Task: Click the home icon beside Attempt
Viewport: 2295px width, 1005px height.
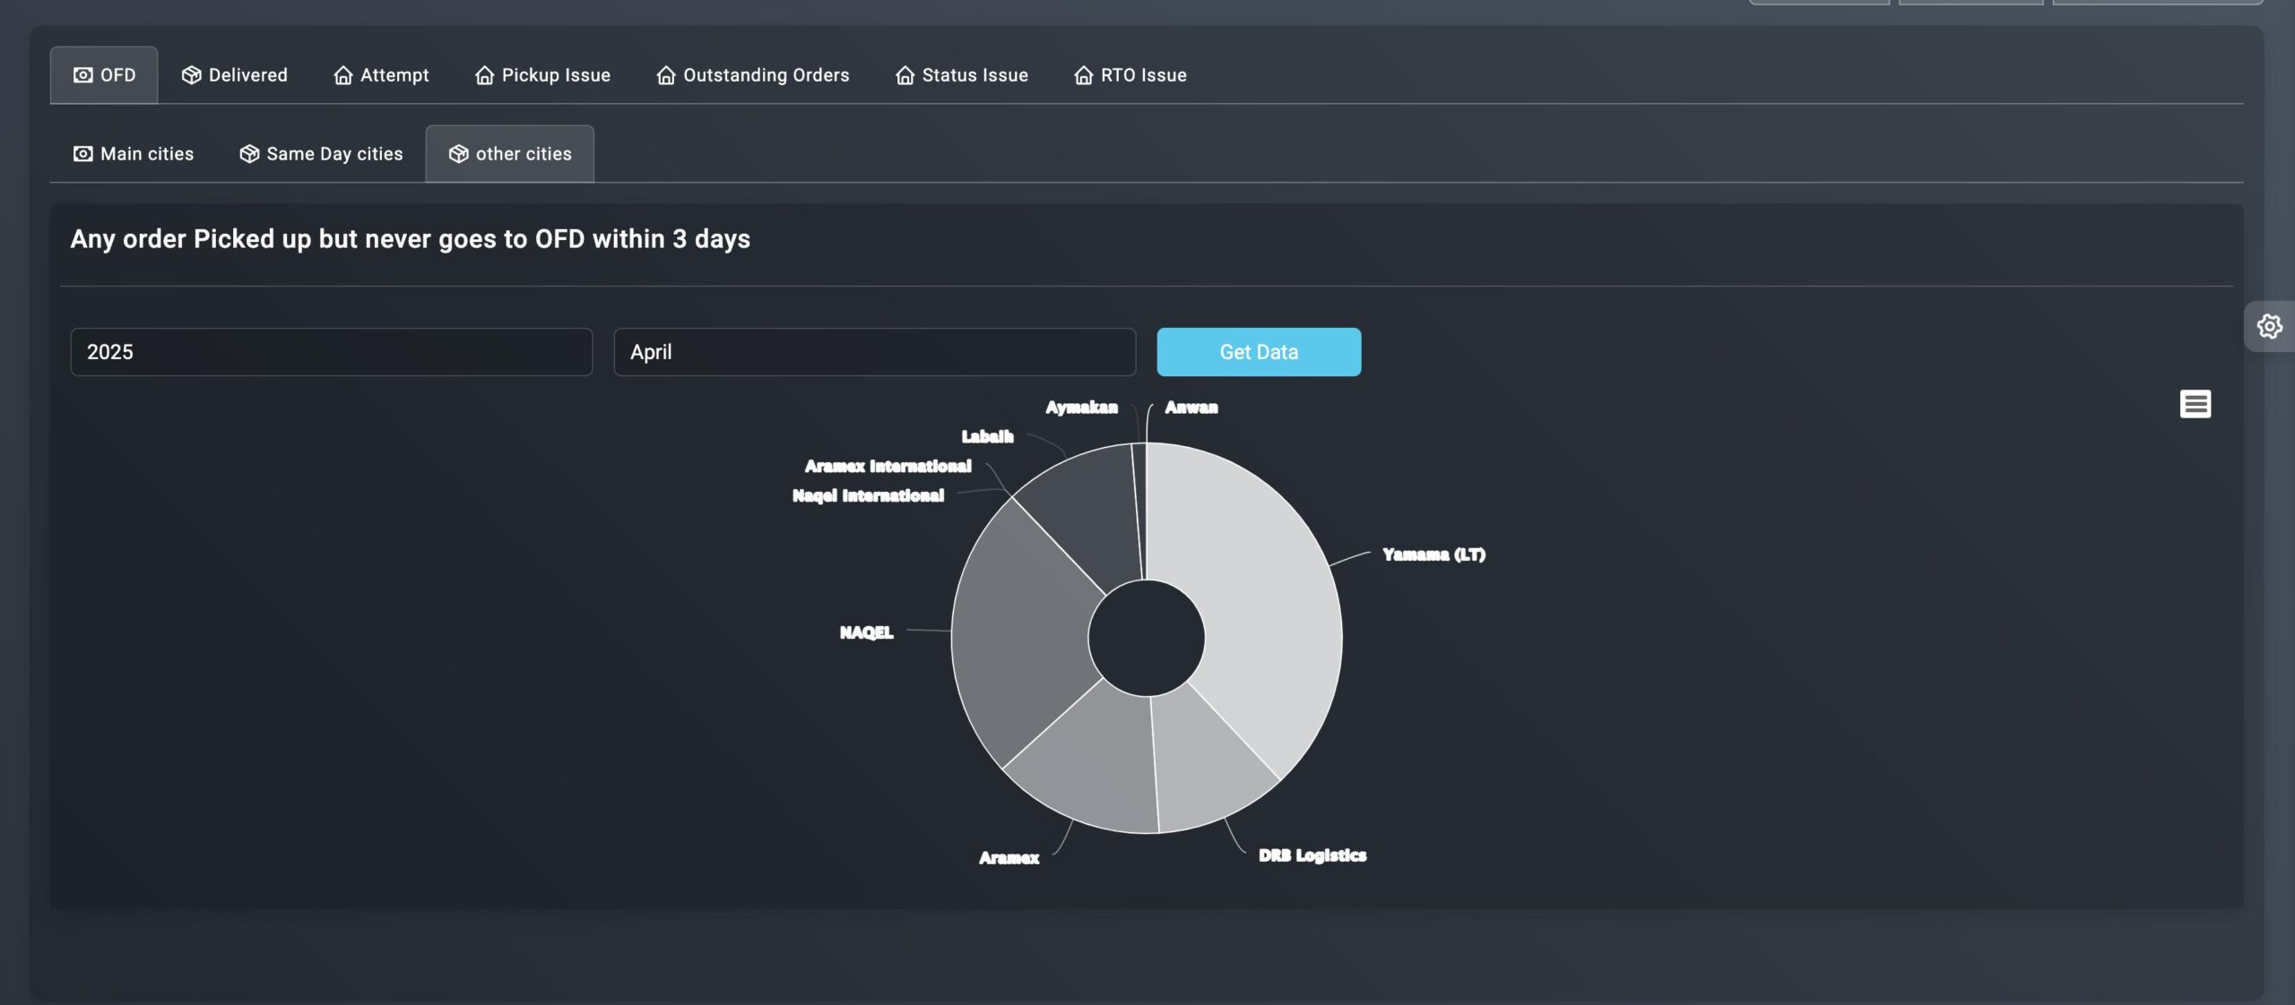Action: (x=344, y=75)
